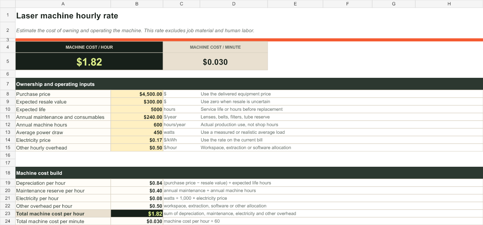Image resolution: width=483 pixels, height=225 pixels.
Task: Click 'Annual maintenance and consumables' label
Action: coord(63,117)
